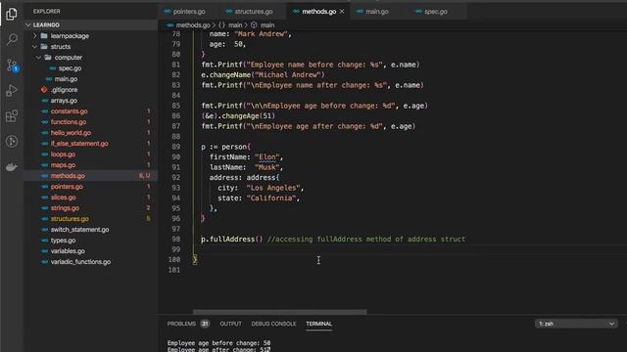Collapse the structs folder
This screenshot has height=352, width=627.
pyautogui.click(x=35, y=47)
